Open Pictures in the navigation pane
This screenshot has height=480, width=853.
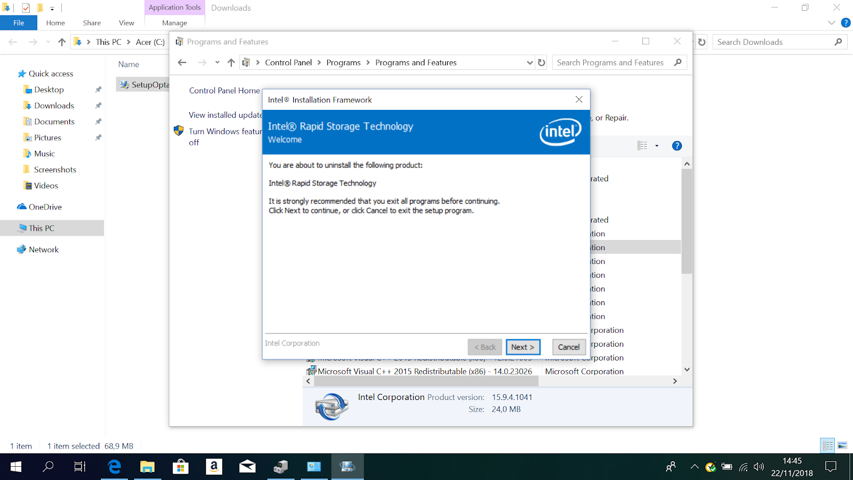[x=47, y=138]
